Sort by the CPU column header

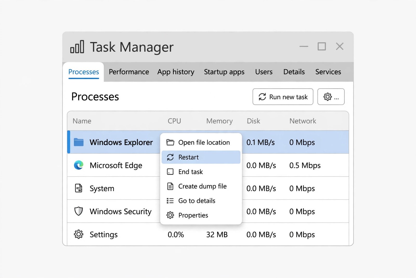point(174,121)
